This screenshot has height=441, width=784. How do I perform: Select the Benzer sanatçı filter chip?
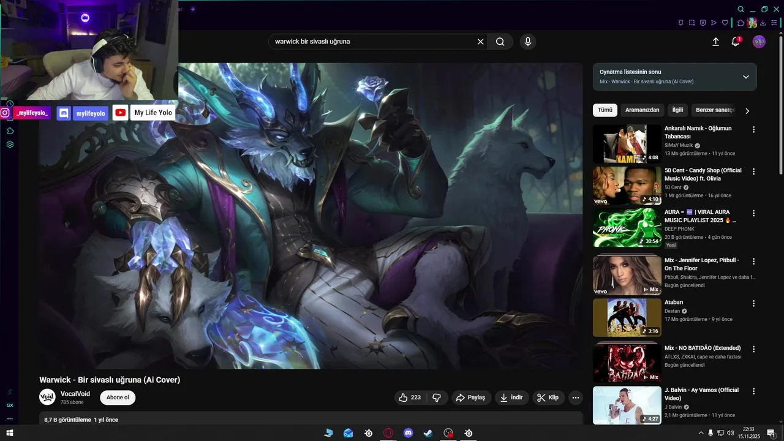[714, 110]
